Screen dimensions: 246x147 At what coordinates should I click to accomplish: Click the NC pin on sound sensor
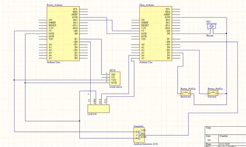pyautogui.click(x=113, y=77)
